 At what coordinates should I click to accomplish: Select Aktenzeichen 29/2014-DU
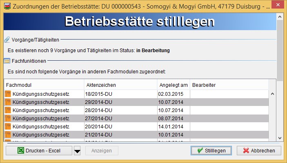coord(98,102)
